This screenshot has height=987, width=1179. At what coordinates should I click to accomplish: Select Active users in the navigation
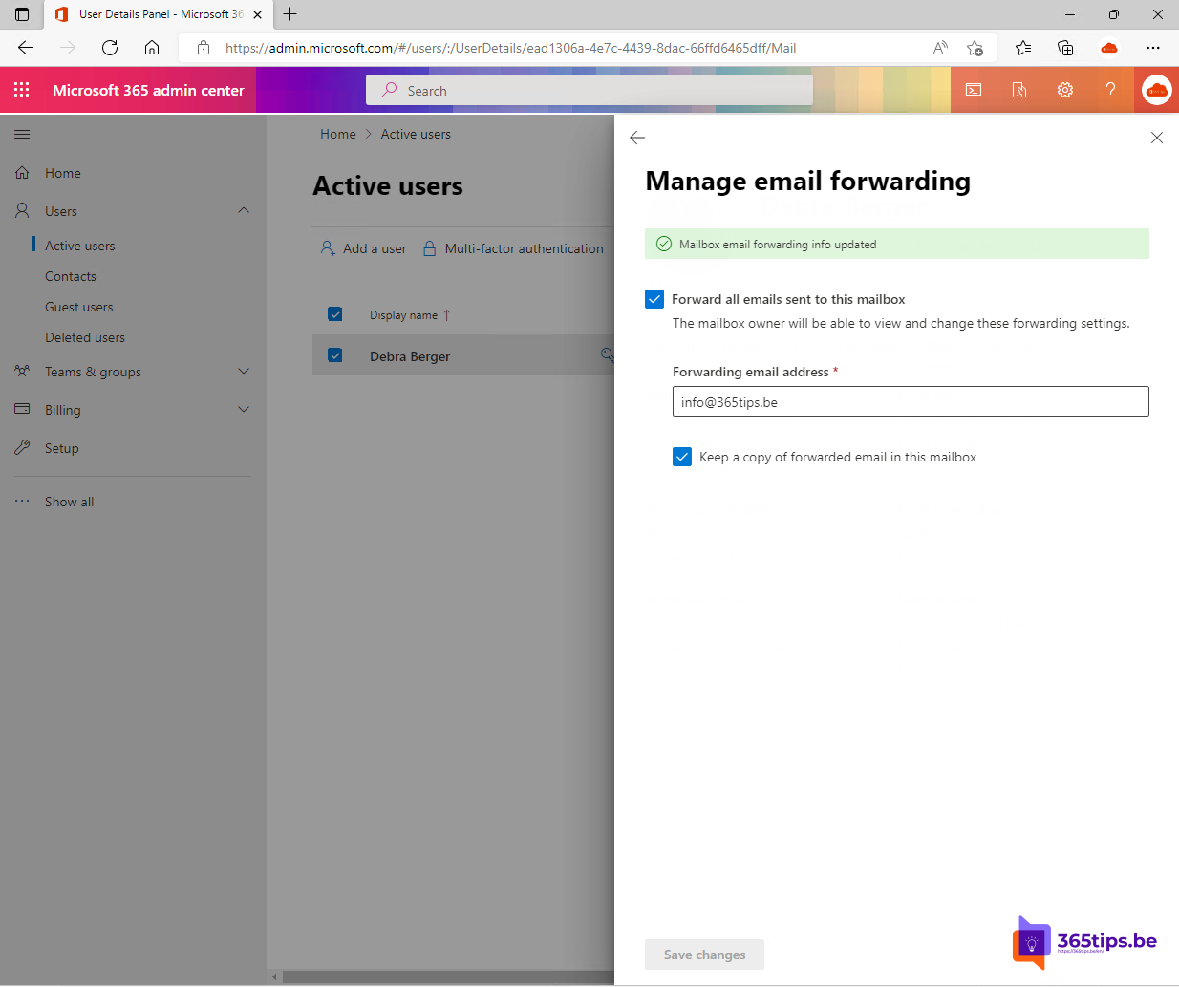click(x=80, y=246)
